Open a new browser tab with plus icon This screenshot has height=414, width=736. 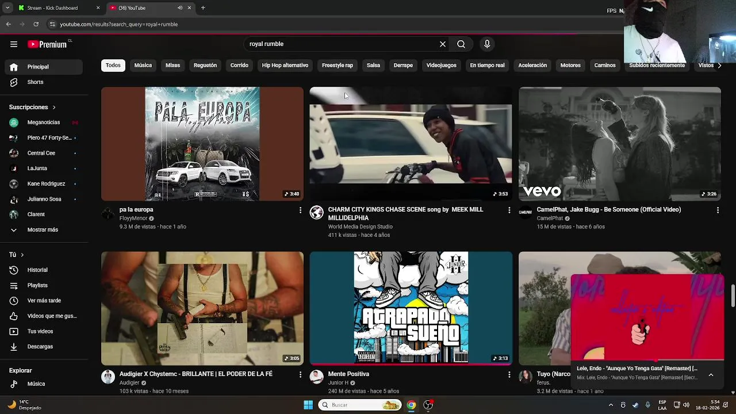(x=203, y=8)
